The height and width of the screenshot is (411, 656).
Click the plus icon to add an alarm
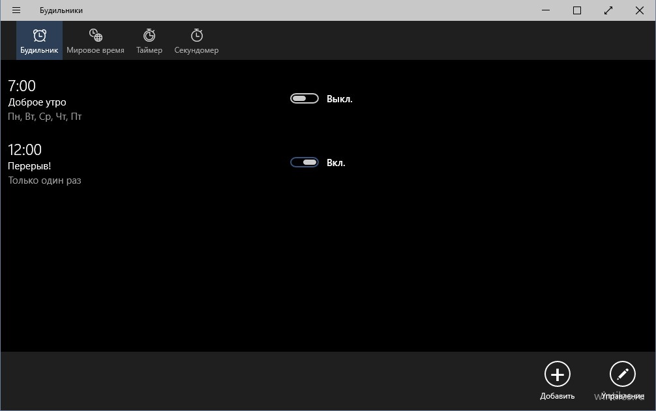pos(557,375)
